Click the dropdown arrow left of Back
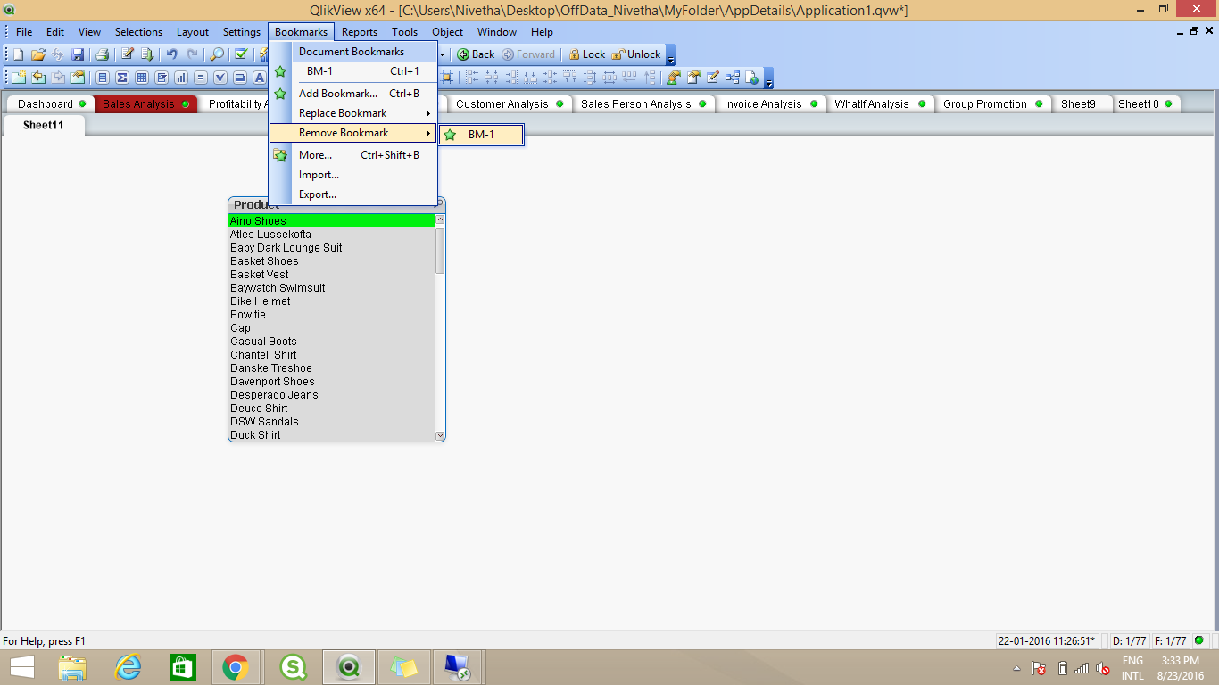 click(442, 54)
